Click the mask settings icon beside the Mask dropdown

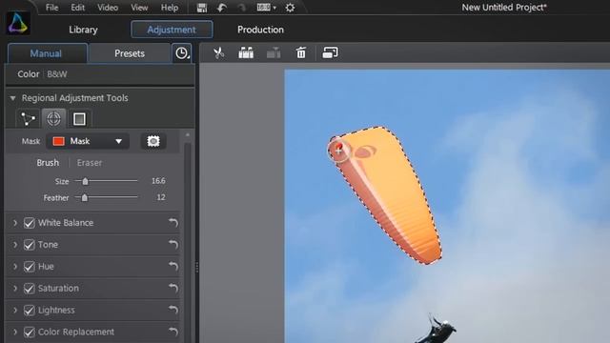[153, 141]
